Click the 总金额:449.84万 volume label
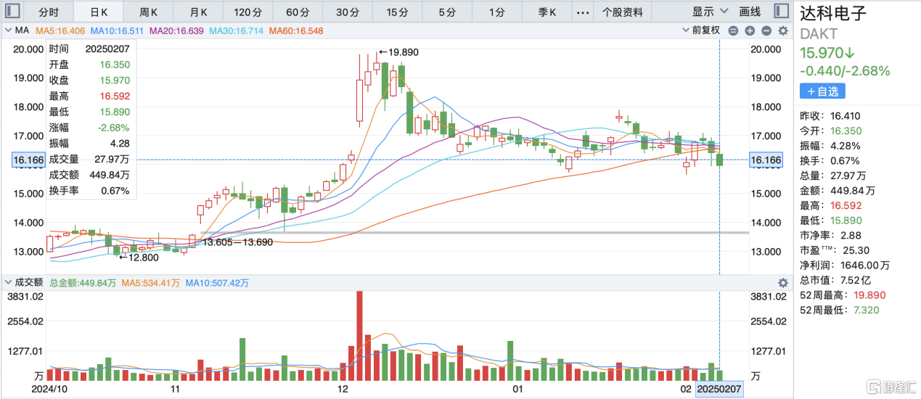The image size is (921, 399). [83, 283]
